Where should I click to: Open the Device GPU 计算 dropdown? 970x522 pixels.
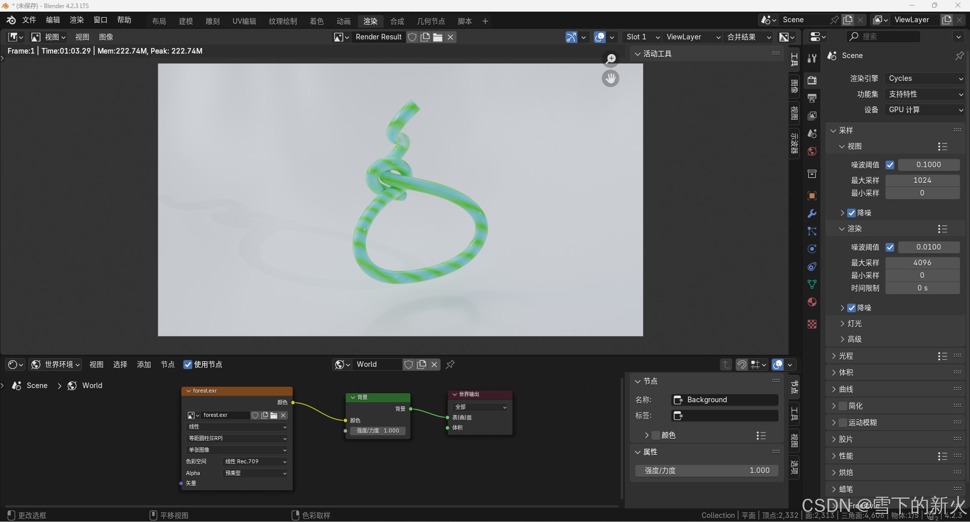[x=925, y=110]
